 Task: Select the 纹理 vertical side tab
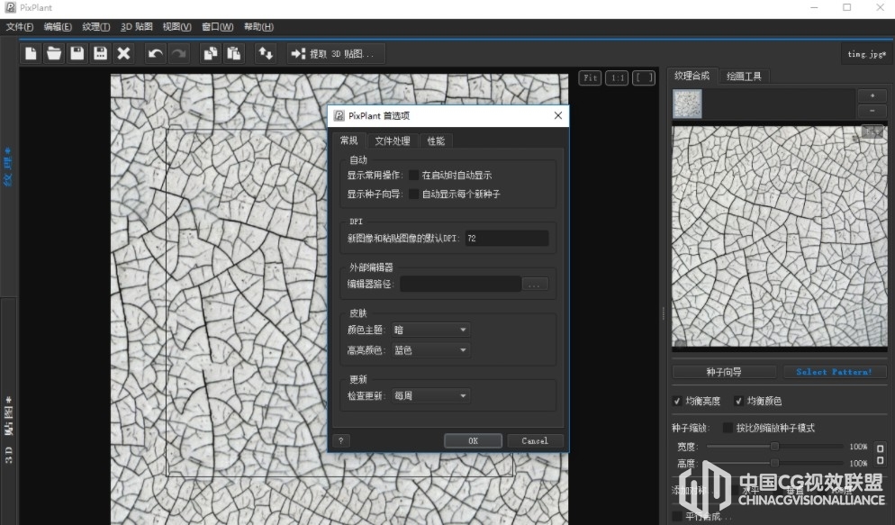pos(8,167)
